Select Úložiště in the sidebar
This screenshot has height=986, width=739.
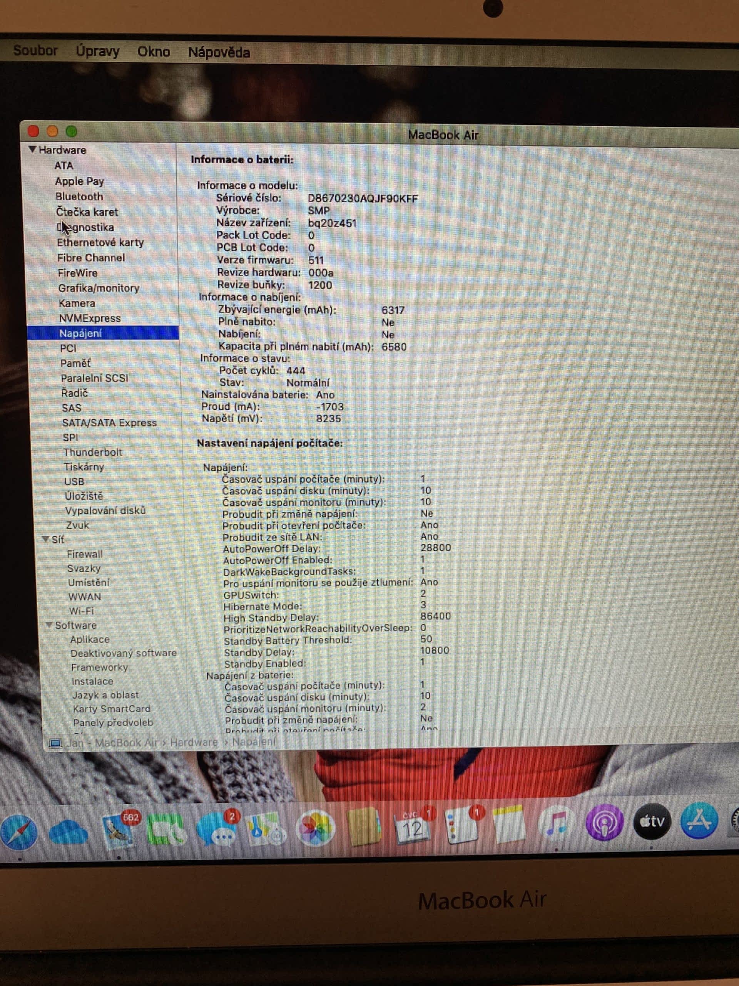pyautogui.click(x=84, y=496)
